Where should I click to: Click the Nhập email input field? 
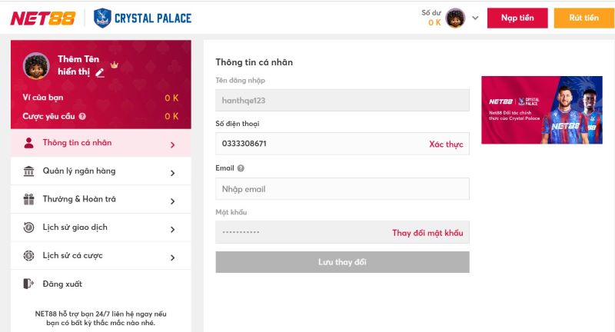point(342,189)
